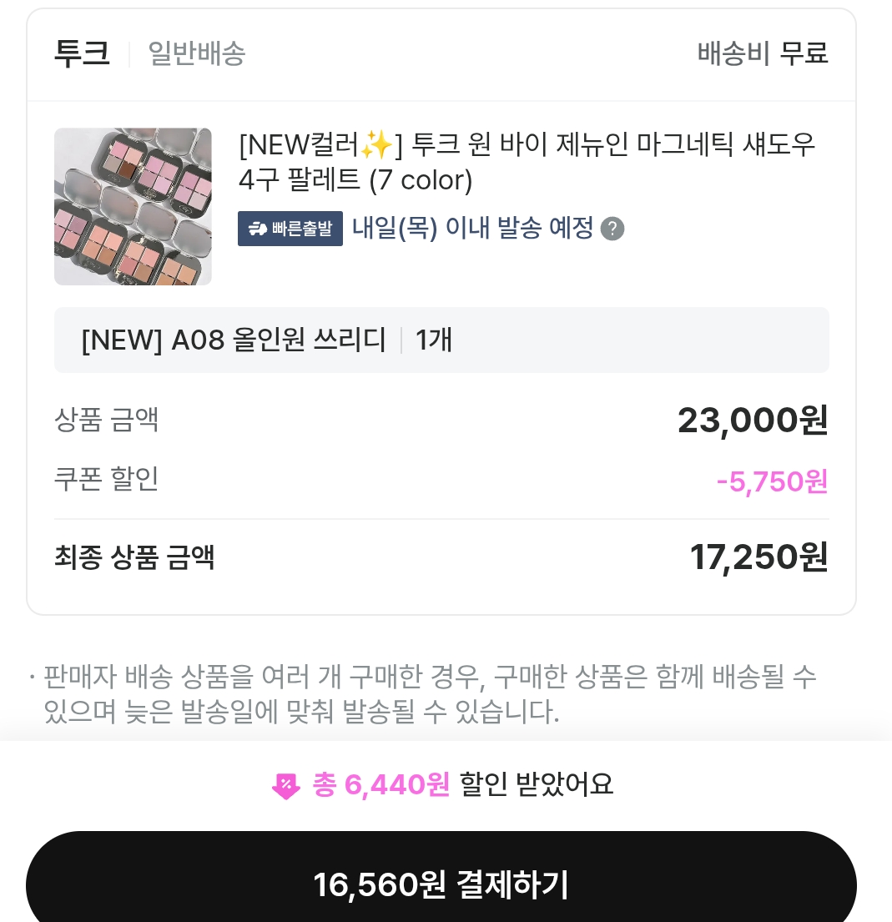Tap the 빠른출발 fast-shipping badge
This screenshot has height=922, width=892.
point(290,229)
